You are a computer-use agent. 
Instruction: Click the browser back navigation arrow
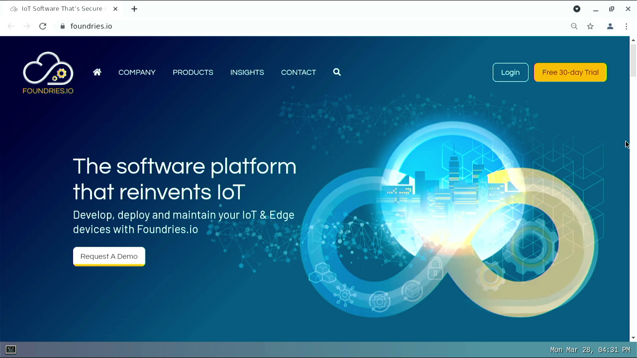11,26
